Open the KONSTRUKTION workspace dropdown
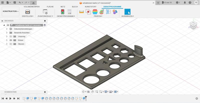200x103 pixels. (10, 11)
